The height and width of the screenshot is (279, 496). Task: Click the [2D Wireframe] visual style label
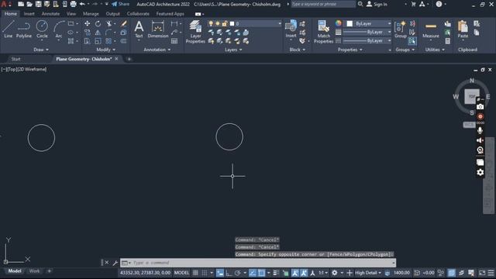click(33, 69)
